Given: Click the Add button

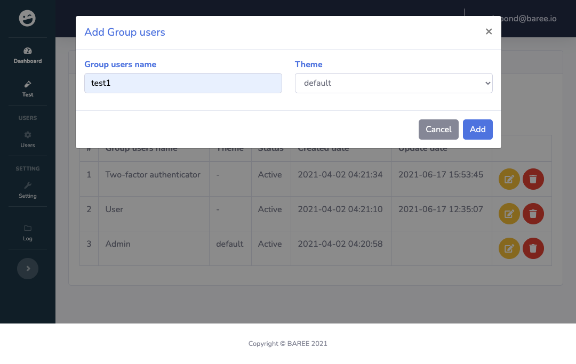Looking at the screenshot, I should click(x=477, y=129).
